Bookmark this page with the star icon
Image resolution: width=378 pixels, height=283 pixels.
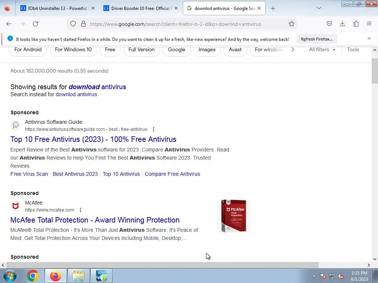pyautogui.click(x=292, y=24)
